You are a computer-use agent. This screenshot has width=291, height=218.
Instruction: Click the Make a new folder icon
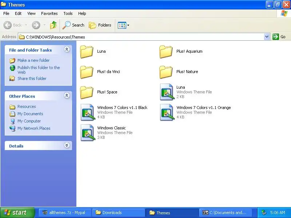(12, 60)
